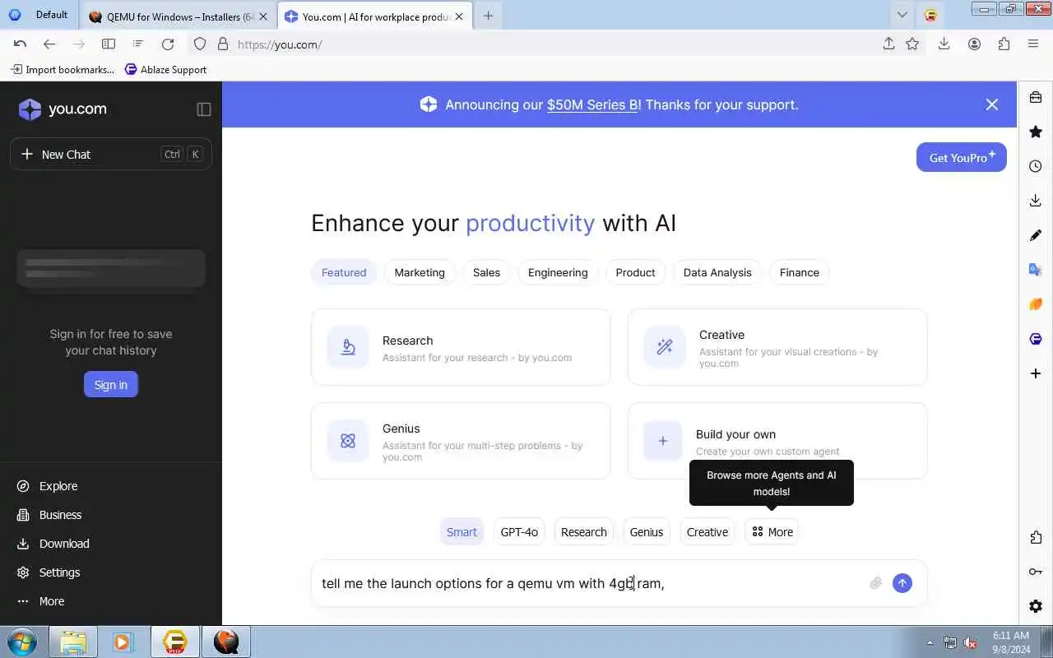Click the Sign in button

111,384
